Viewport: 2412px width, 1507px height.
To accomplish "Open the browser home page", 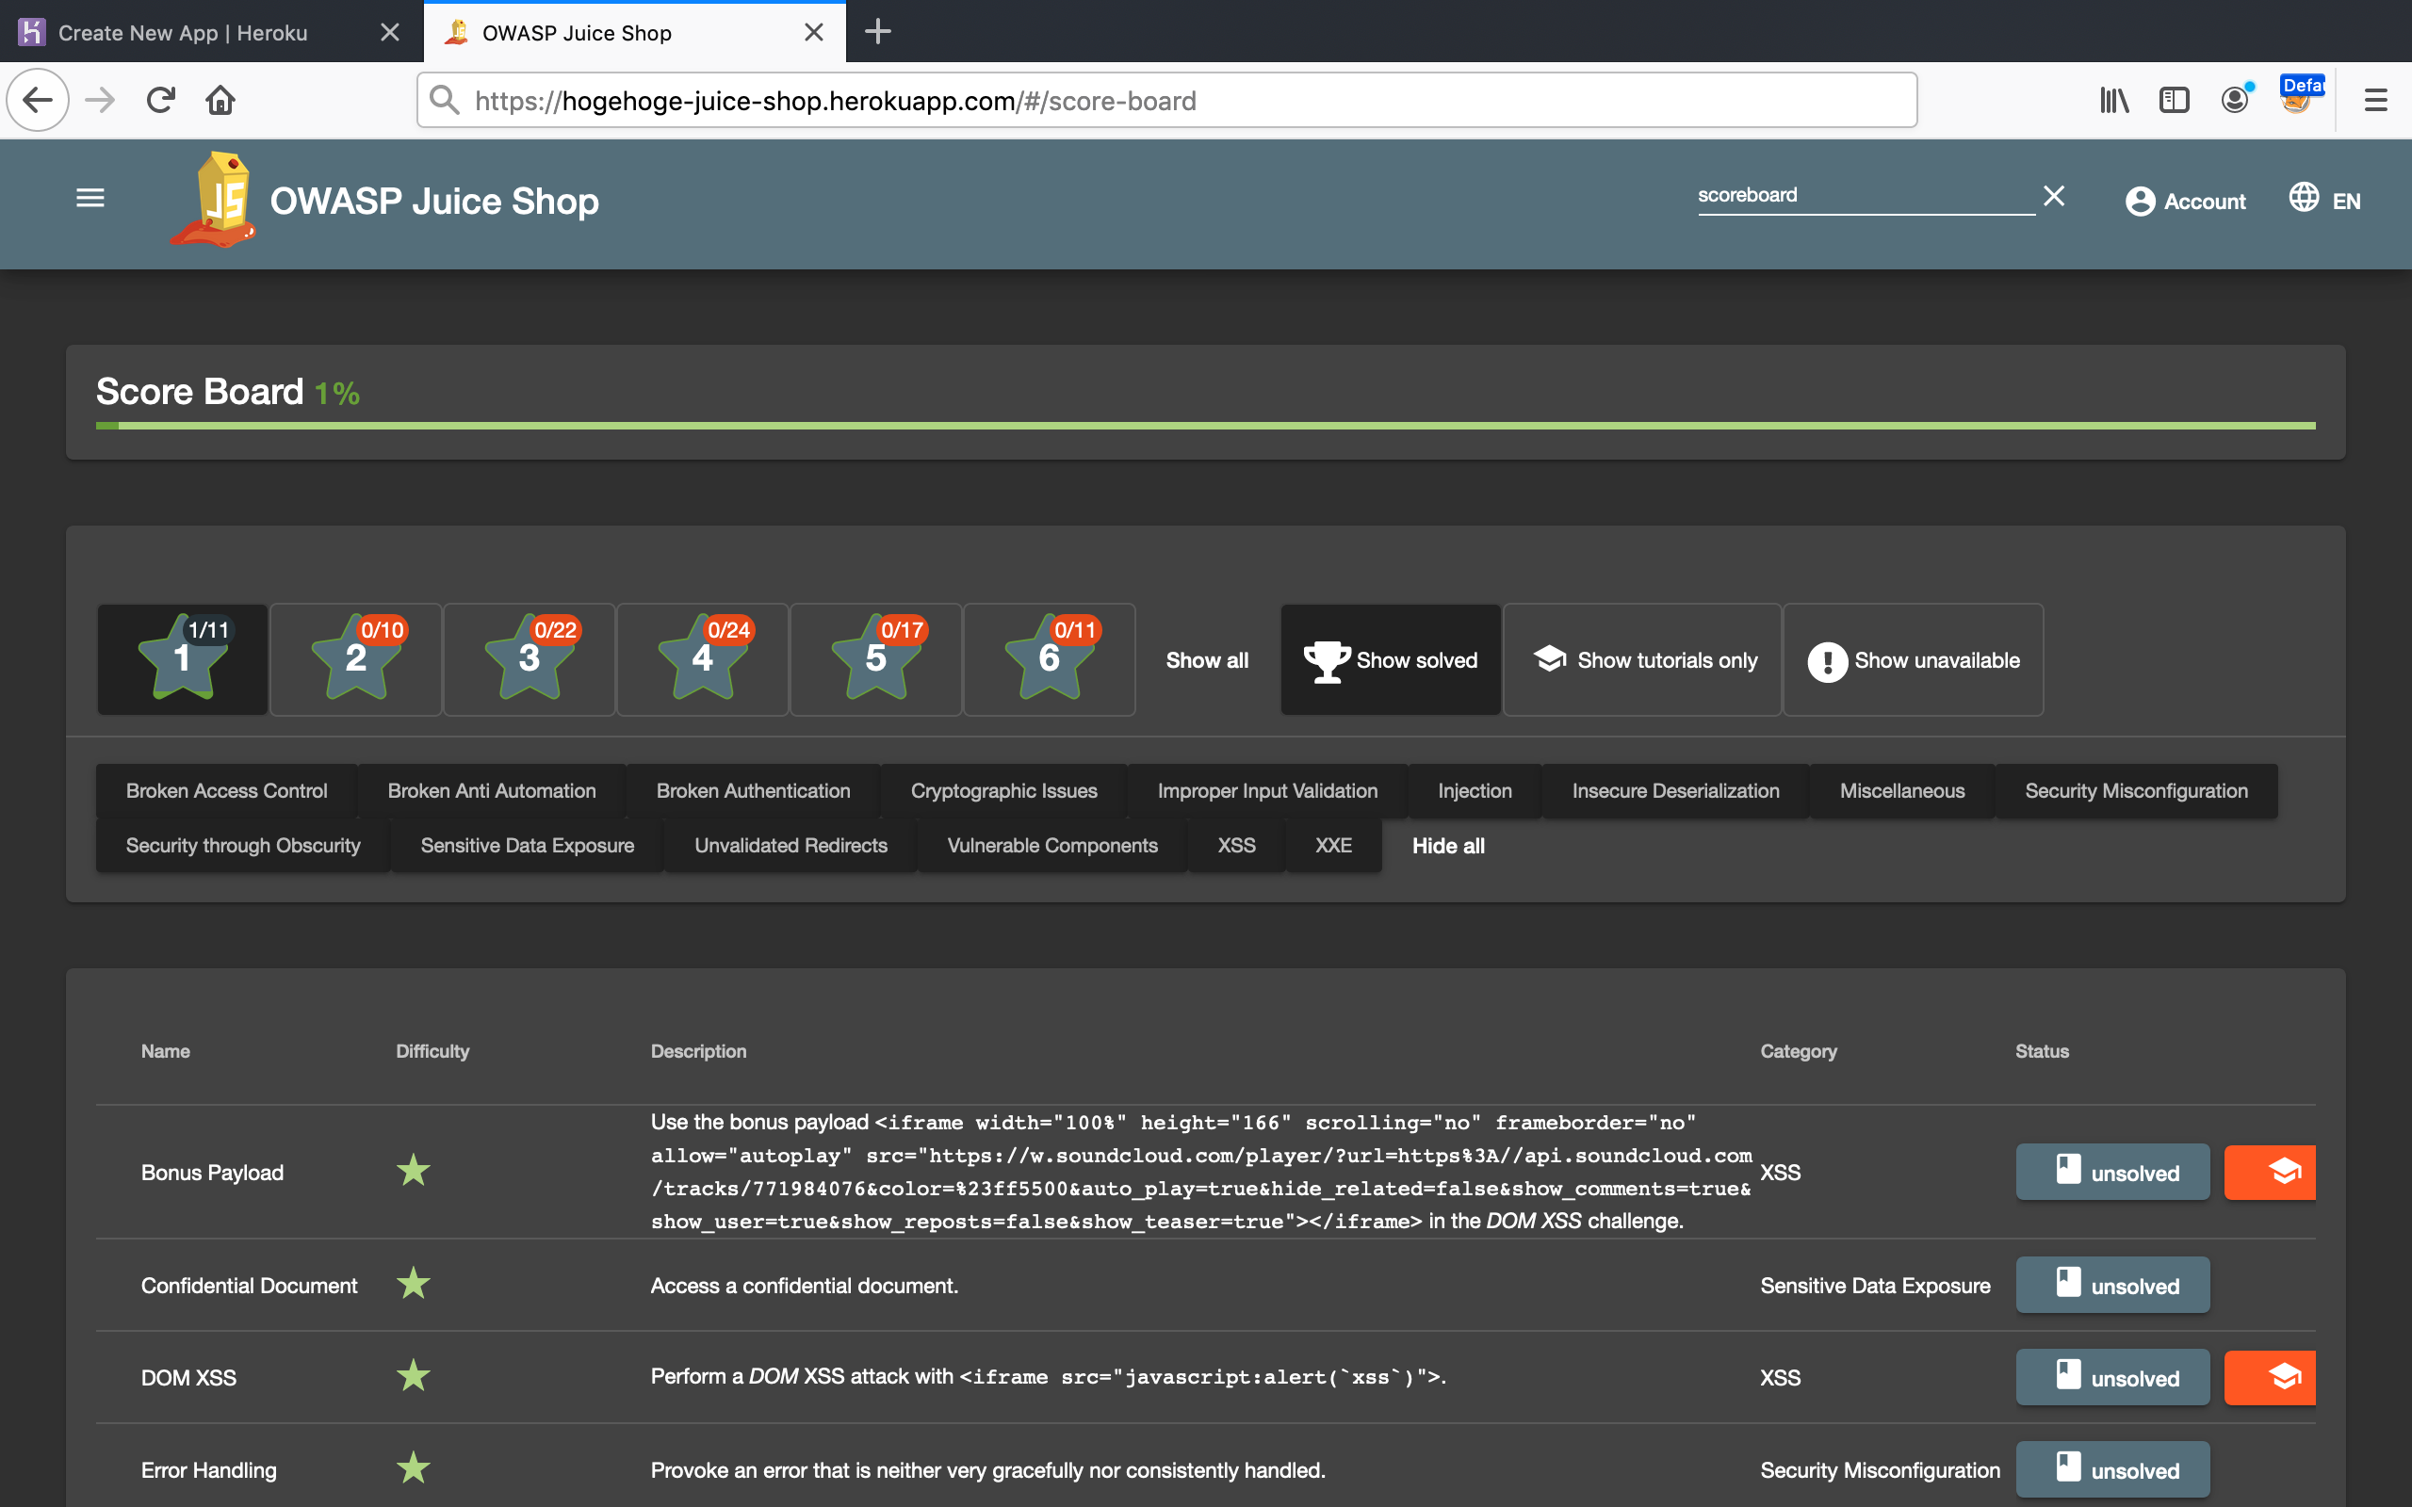I will click(220, 100).
